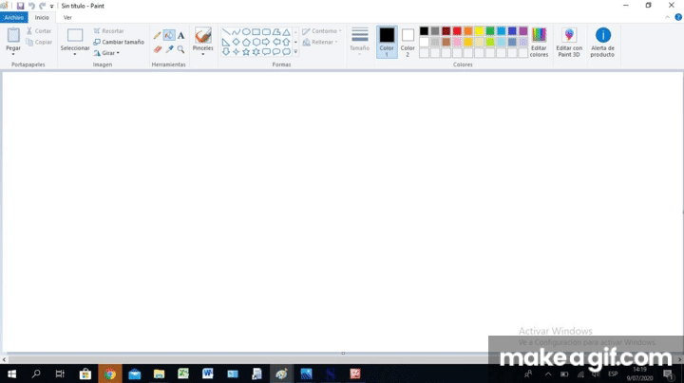
Task: Select the Pencil tool
Action: pyautogui.click(x=158, y=35)
